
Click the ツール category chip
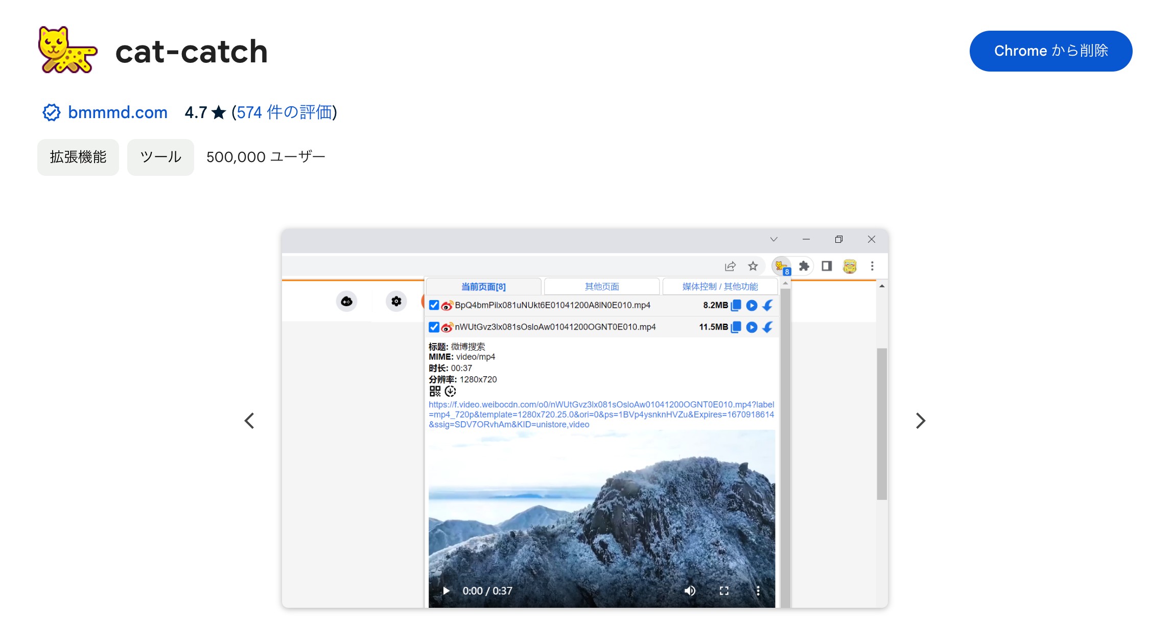pos(160,157)
